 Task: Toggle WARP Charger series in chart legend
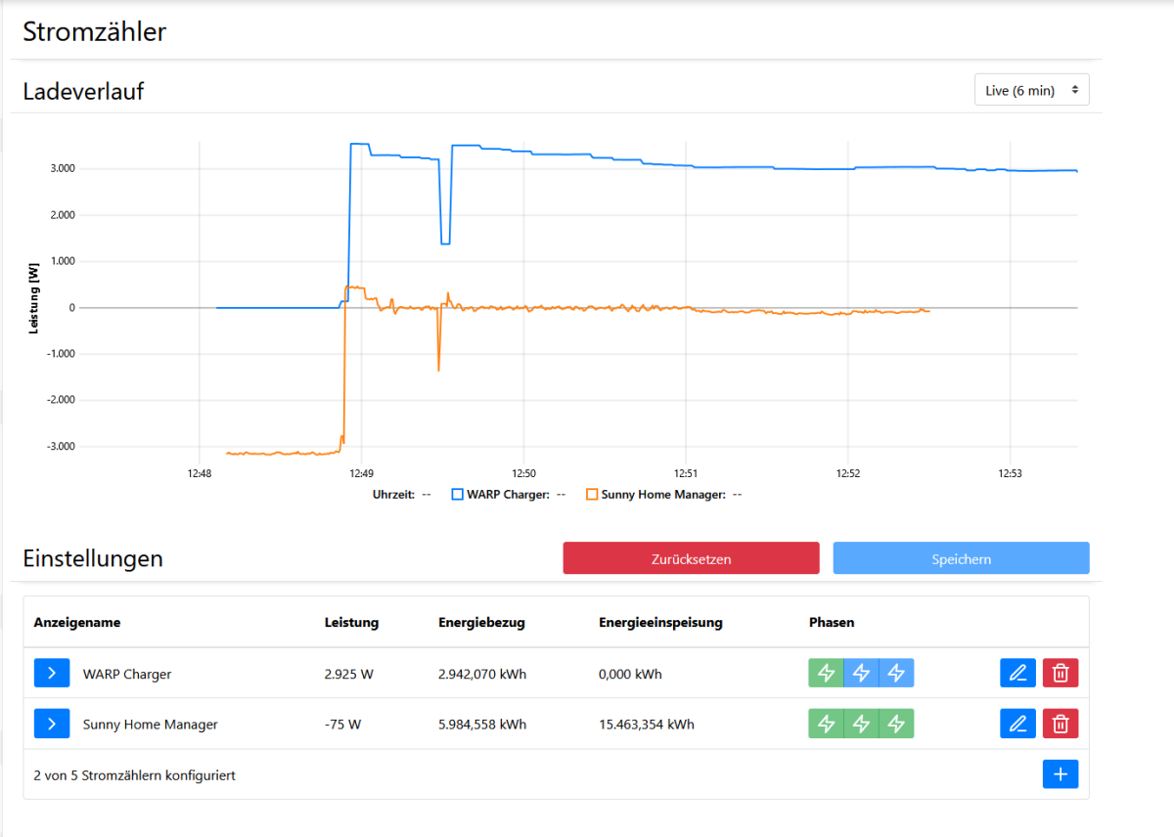pyautogui.click(x=507, y=495)
